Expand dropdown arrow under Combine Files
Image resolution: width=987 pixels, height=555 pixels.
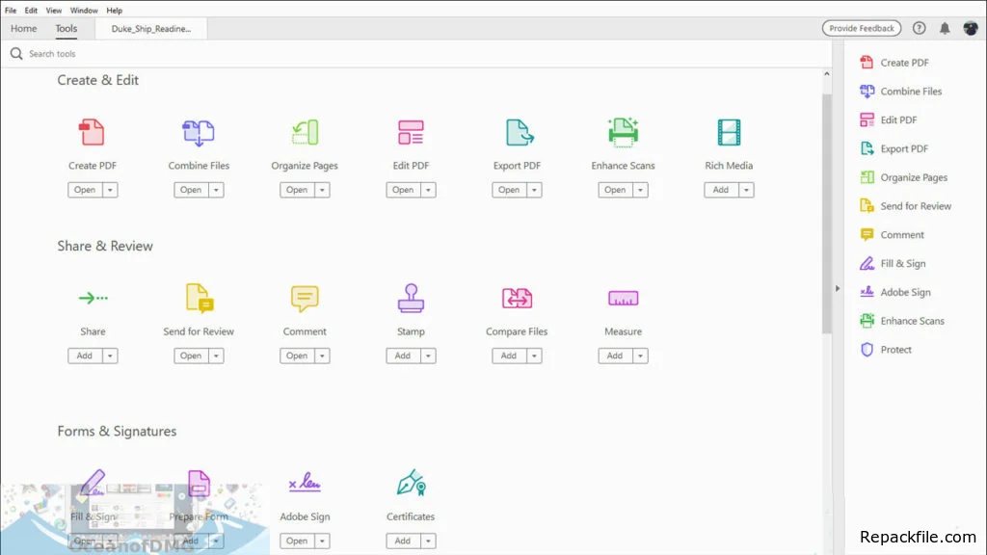click(216, 190)
